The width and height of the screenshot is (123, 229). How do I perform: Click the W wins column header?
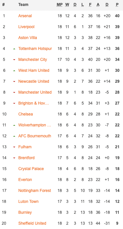pos(67,5)
